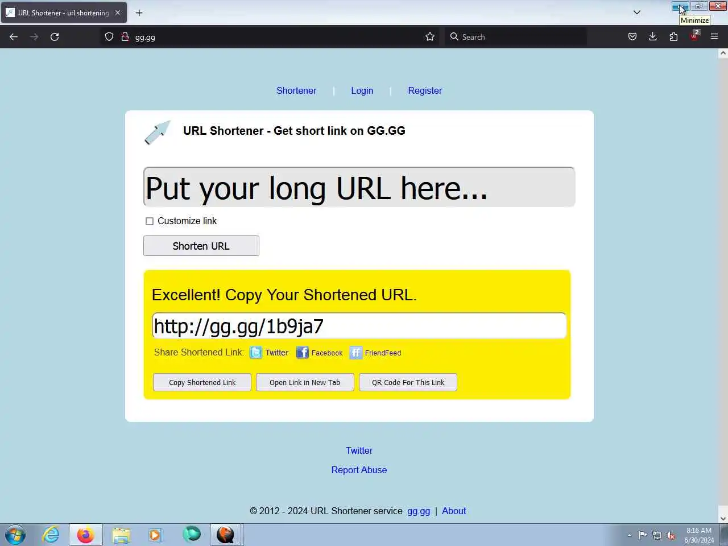
Task: Open the network tray icon
Action: tap(657, 535)
